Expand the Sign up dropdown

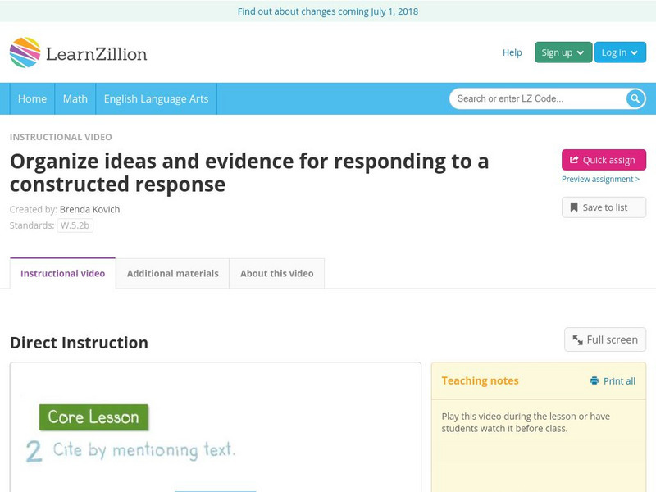[563, 52]
